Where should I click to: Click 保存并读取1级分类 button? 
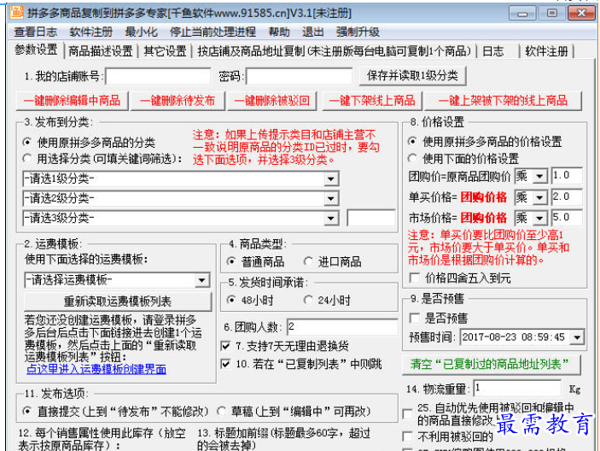412,76
